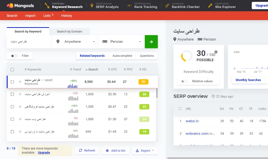The image size is (268, 159).
Task: Open the webzi.ir/ link
Action: point(193,121)
